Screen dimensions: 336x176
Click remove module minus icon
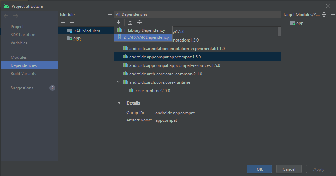tap(72, 22)
